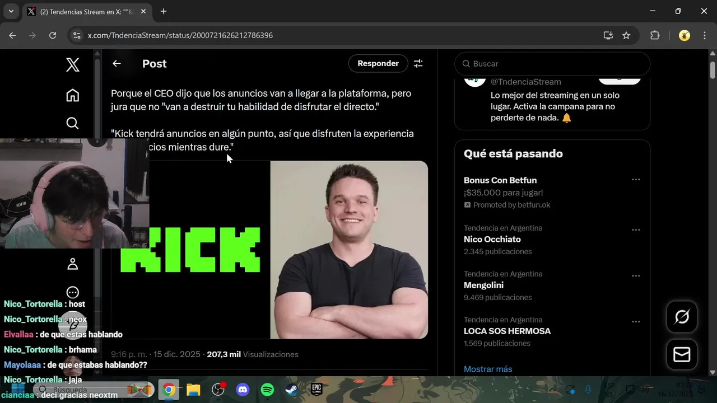This screenshot has width=717, height=403.
Task: Open reply filter settings icon beside Responder
Action: tap(418, 63)
